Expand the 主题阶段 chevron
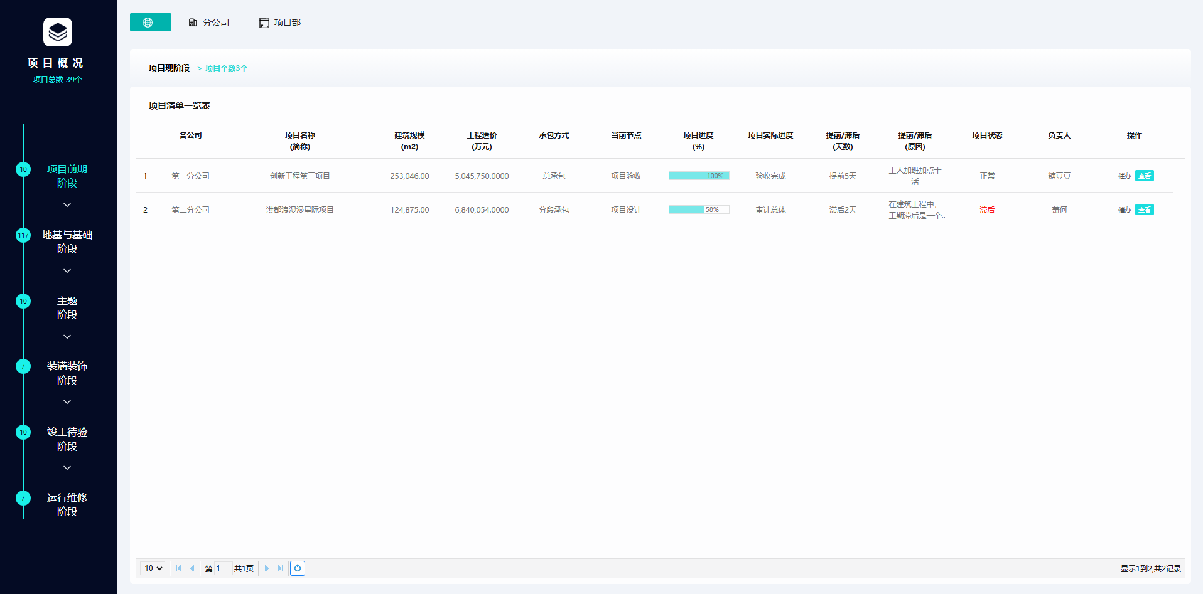The width and height of the screenshot is (1203, 594). (67, 337)
